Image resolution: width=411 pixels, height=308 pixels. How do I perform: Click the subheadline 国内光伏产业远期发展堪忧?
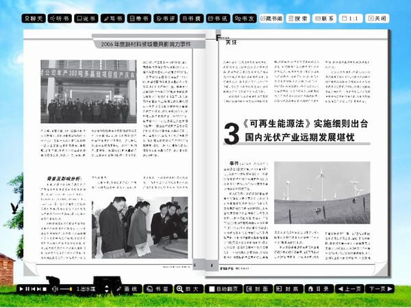tap(299, 137)
